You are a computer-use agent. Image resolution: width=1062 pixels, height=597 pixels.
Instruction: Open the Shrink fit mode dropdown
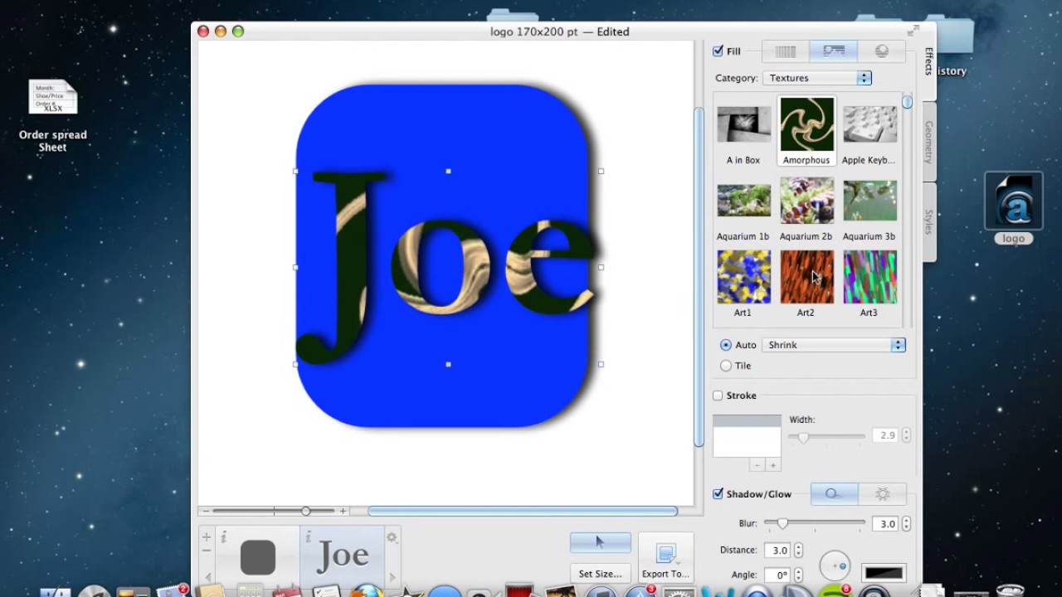[x=834, y=345]
